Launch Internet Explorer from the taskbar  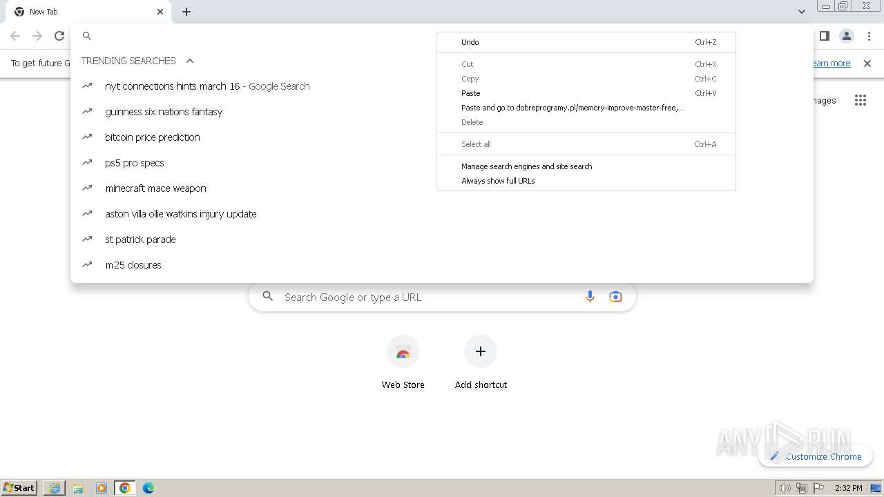[x=55, y=488]
